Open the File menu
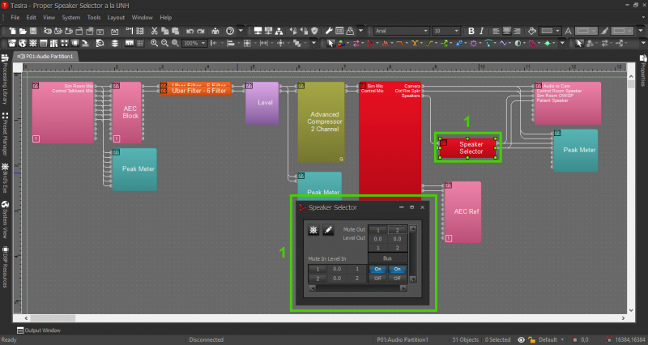648x345 pixels. click(x=15, y=17)
